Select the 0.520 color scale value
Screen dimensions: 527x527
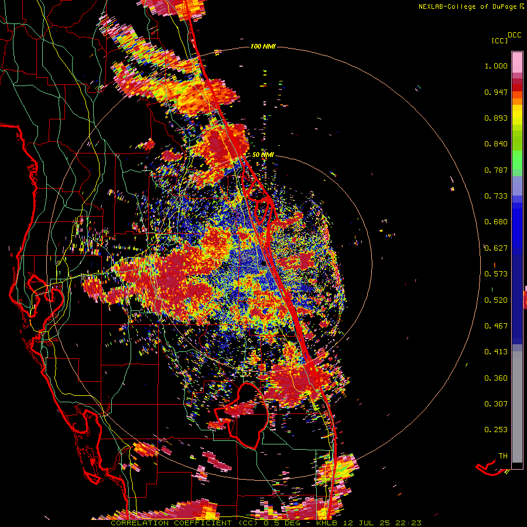point(496,300)
